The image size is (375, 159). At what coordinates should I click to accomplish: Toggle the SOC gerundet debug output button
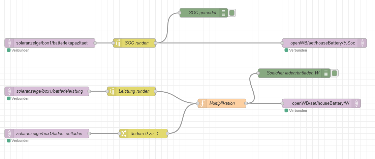click(x=232, y=13)
